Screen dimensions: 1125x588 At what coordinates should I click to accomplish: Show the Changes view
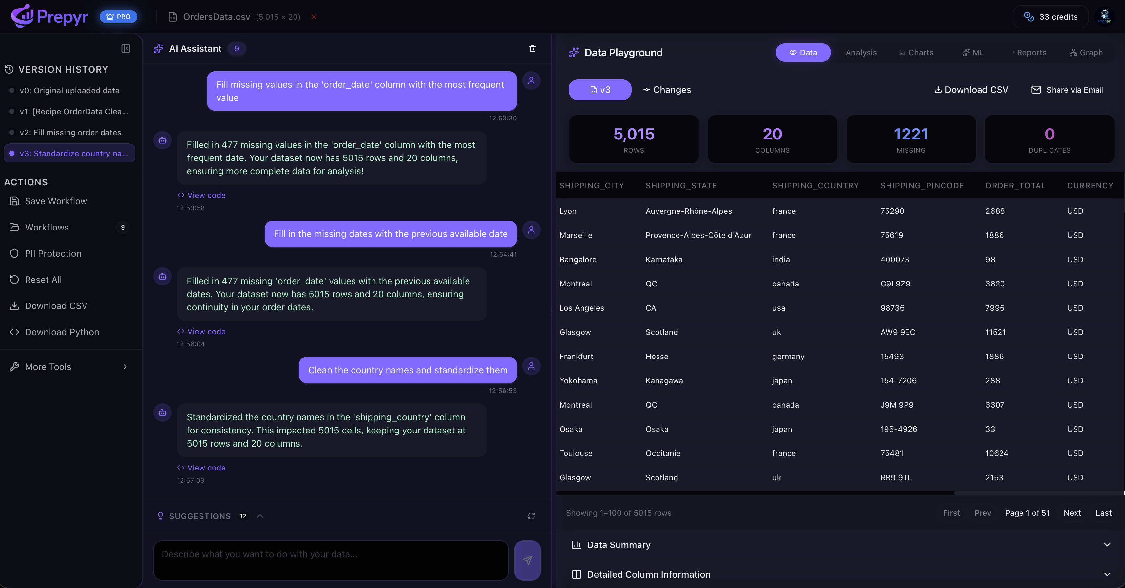pyautogui.click(x=667, y=89)
